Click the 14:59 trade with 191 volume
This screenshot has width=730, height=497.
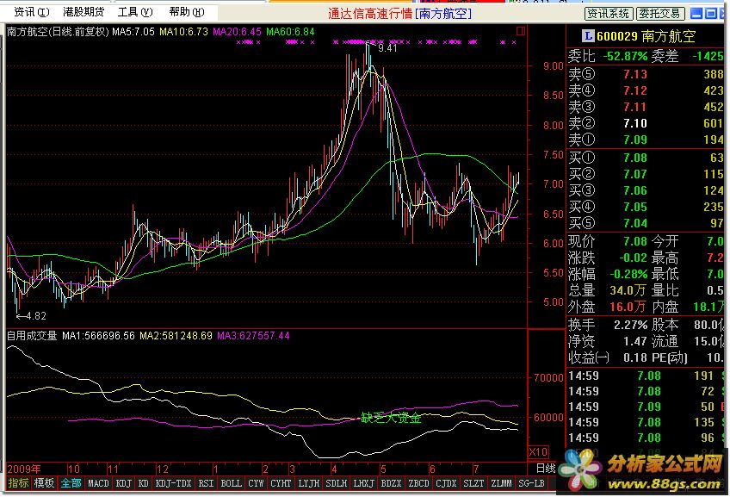646,376
